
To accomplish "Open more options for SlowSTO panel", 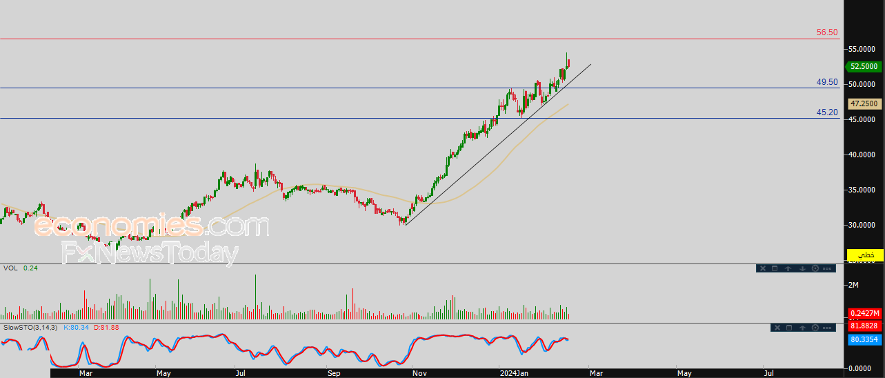I will click(827, 328).
